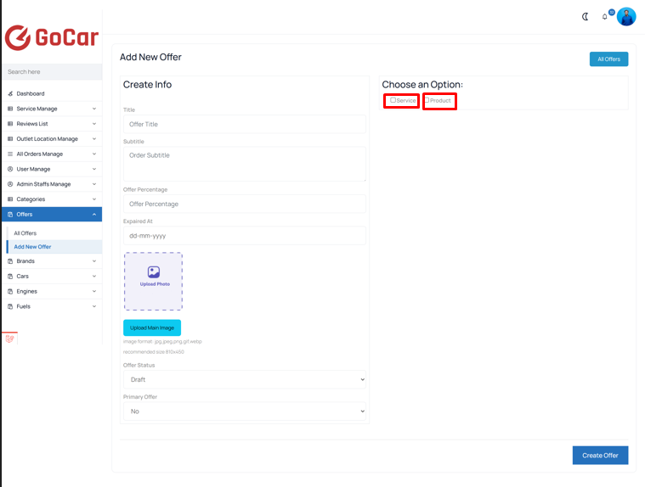Open the notifications bell
This screenshot has height=487, width=645.
(x=604, y=17)
